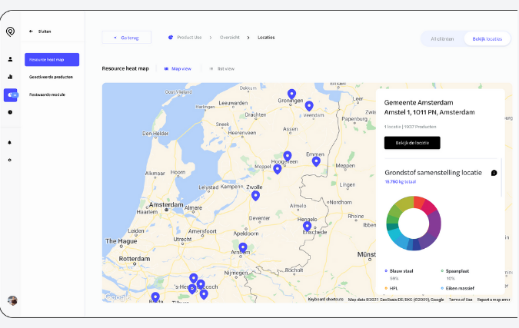
Task: Click the user avatar at the sidebar bottom
Action: pyautogui.click(x=12, y=300)
